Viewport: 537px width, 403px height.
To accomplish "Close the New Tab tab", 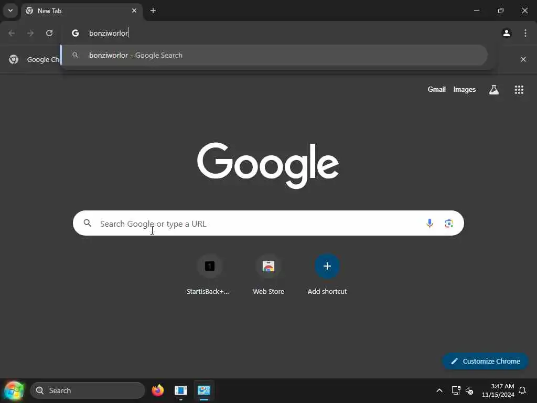I will click(134, 10).
